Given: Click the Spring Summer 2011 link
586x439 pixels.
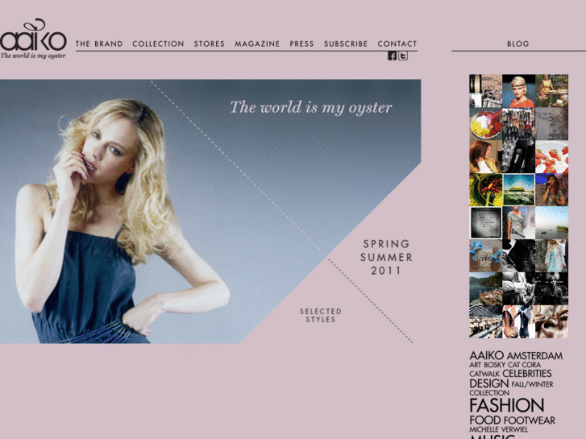Looking at the screenshot, I should pyautogui.click(x=386, y=257).
